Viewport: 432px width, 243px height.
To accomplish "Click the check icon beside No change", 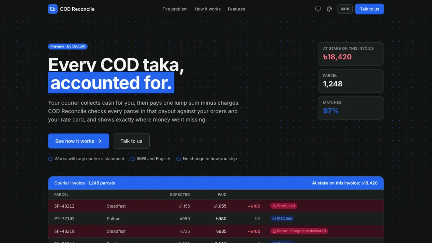I will (x=178, y=159).
